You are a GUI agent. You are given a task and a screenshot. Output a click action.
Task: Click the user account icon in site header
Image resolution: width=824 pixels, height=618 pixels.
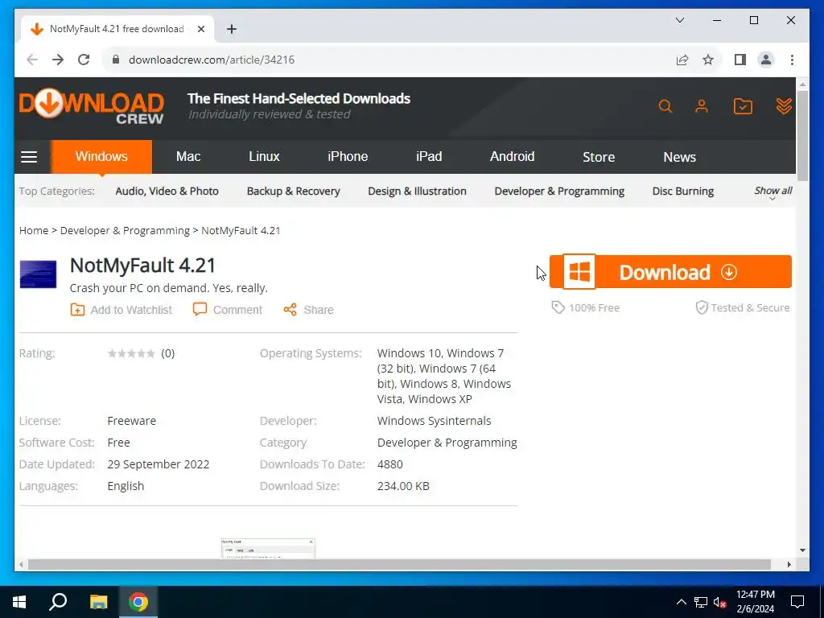coord(702,106)
